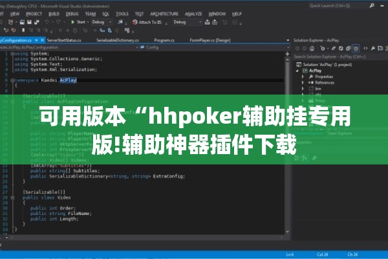Click View Code icon in Solution Explorer
The image size is (388, 259).
(x=365, y=49)
